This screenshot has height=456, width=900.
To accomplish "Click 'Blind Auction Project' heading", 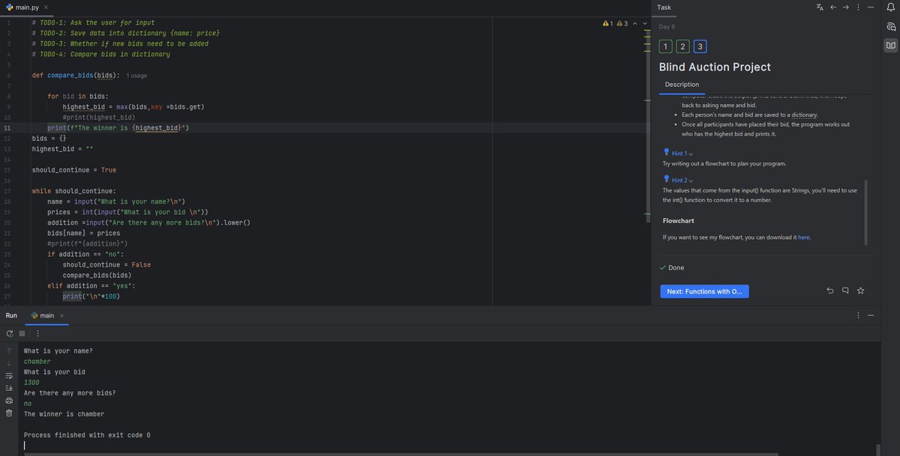I will tap(715, 67).
